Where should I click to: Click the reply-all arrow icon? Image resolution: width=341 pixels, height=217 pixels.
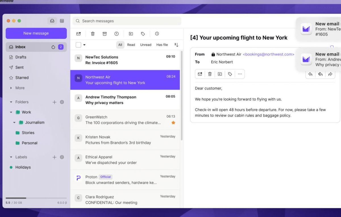(320, 74)
